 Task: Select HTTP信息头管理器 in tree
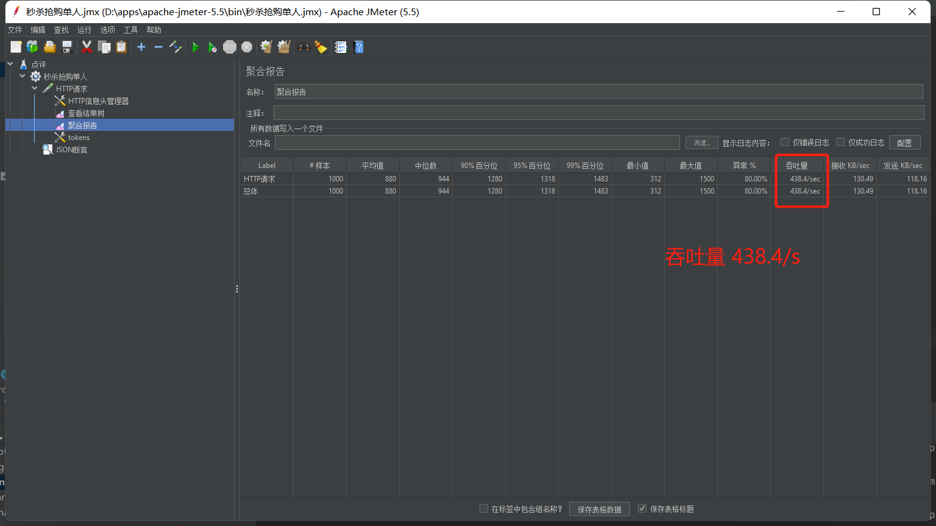(x=98, y=100)
